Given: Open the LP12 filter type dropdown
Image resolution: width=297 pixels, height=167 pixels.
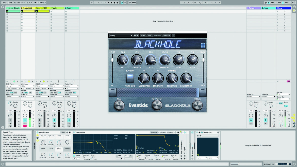Looking at the screenshot, I should (x=76, y=158).
